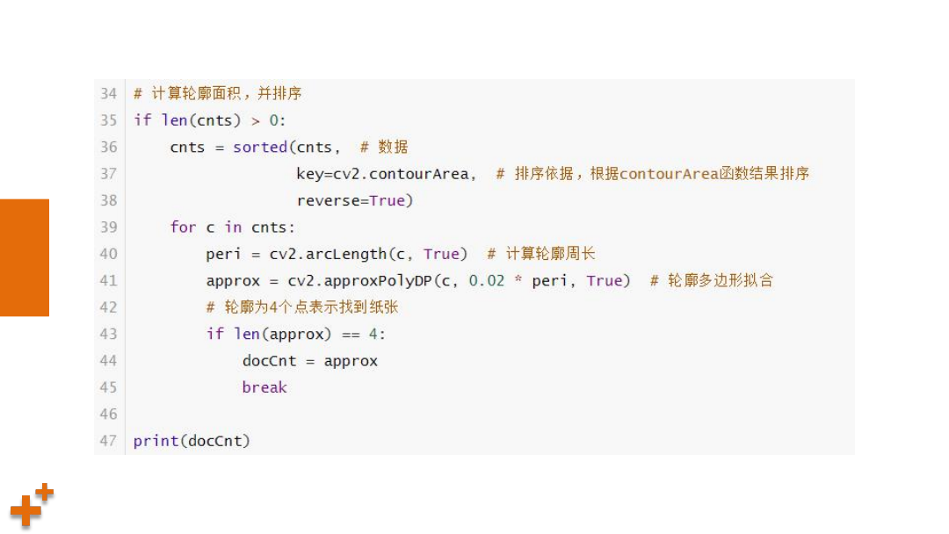This screenshot has width=949, height=534.
Task: Click len(cnts) on line 35
Action: point(201,120)
